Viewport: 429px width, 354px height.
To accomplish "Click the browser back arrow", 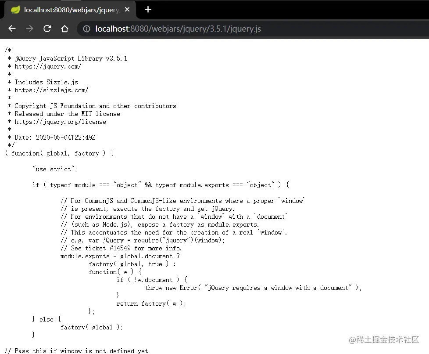I will [x=12, y=29].
